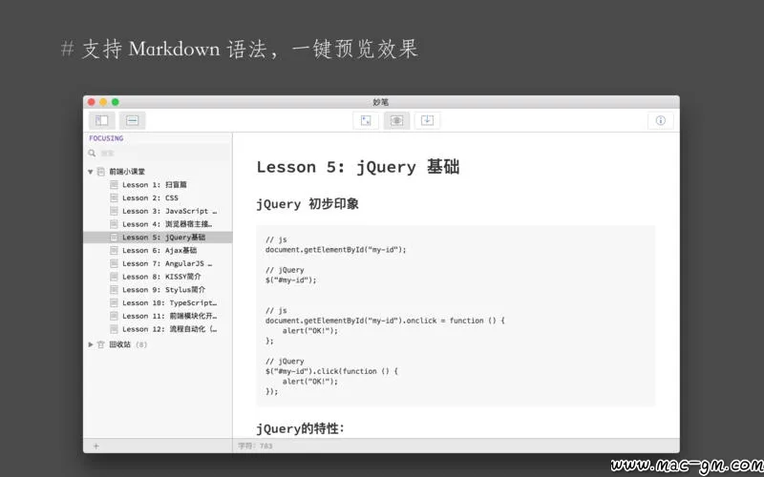
Task: Expand the 回收站 disclosure triangle
Action: pyautogui.click(x=90, y=344)
